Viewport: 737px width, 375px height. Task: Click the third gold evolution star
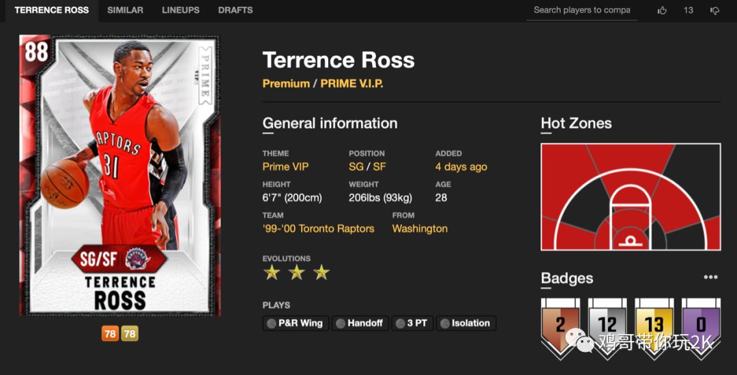coord(321,273)
